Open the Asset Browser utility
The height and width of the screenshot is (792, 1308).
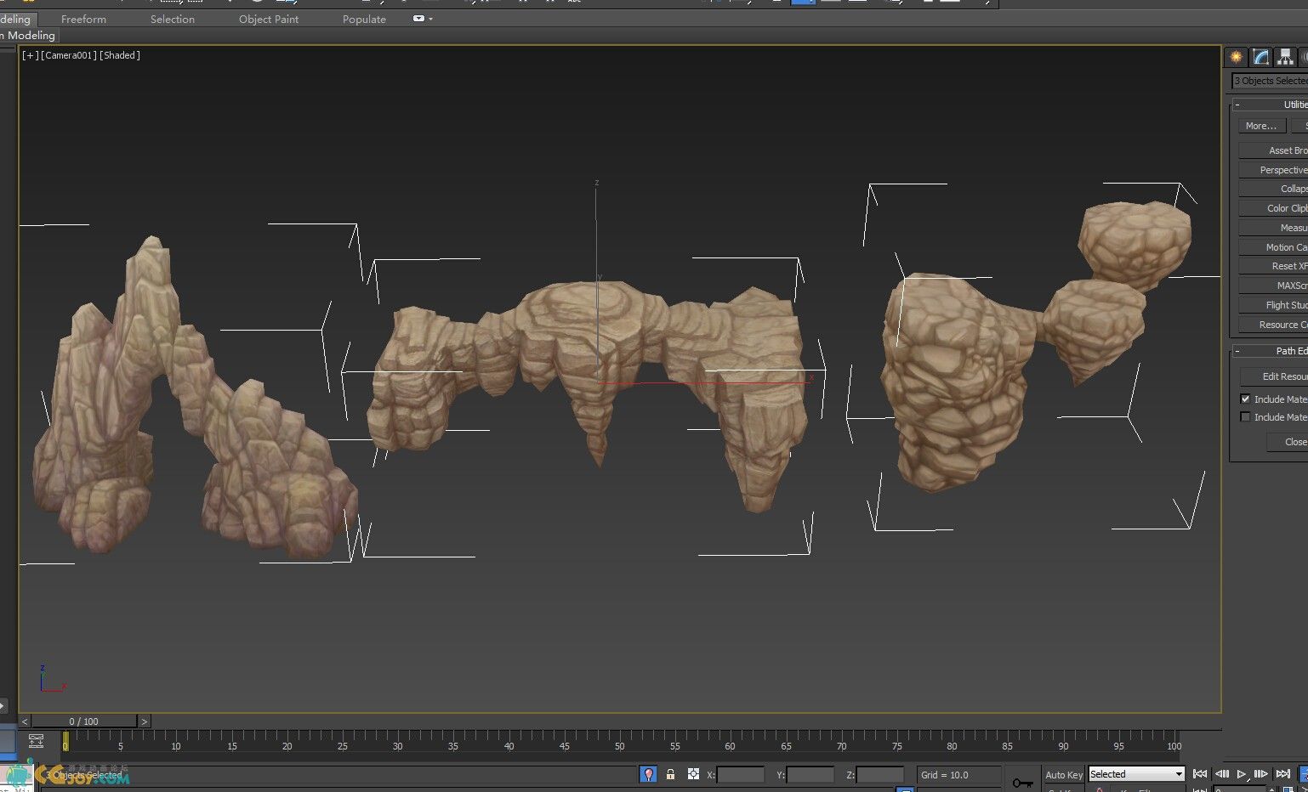(1273, 150)
